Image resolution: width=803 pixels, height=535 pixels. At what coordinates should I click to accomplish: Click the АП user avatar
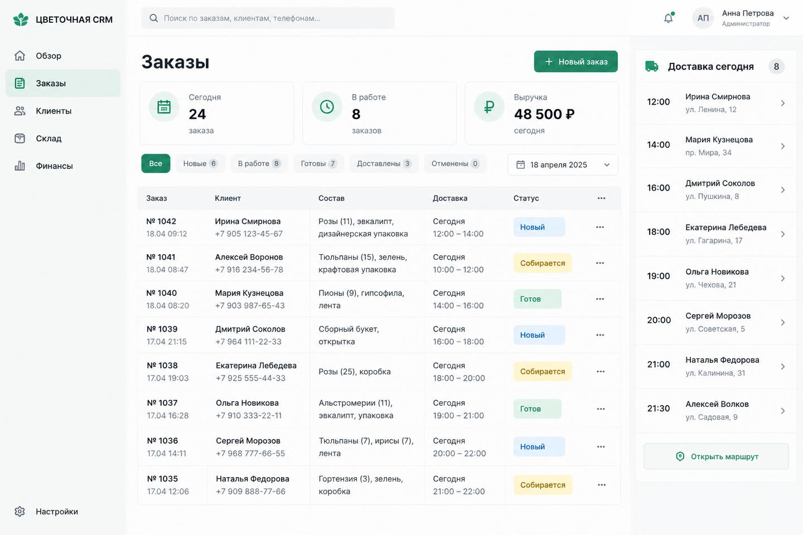click(703, 18)
